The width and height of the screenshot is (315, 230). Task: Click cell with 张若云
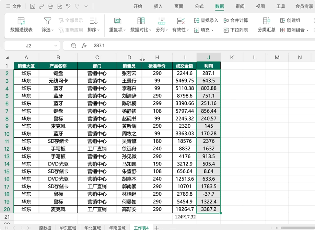(x=129, y=73)
